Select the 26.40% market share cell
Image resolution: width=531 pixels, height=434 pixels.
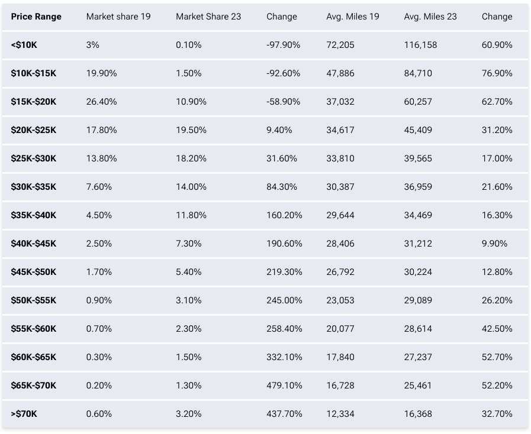coord(102,102)
